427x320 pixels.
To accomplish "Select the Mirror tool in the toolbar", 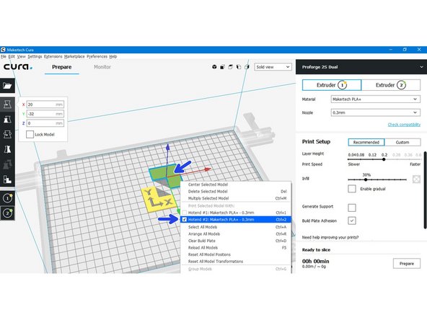I will pos(7,149).
